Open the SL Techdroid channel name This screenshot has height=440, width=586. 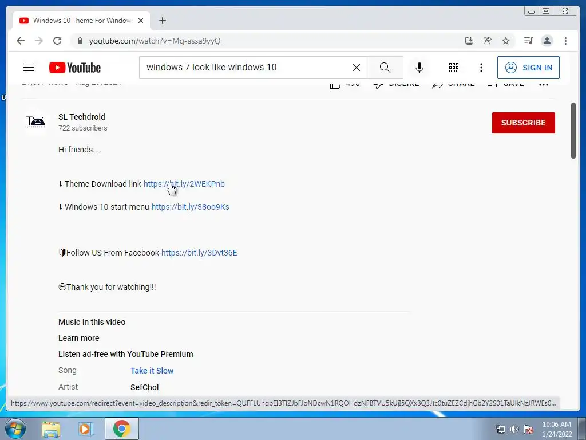[81, 117]
